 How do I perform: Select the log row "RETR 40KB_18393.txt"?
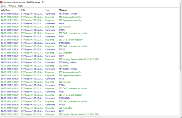(89, 14)
